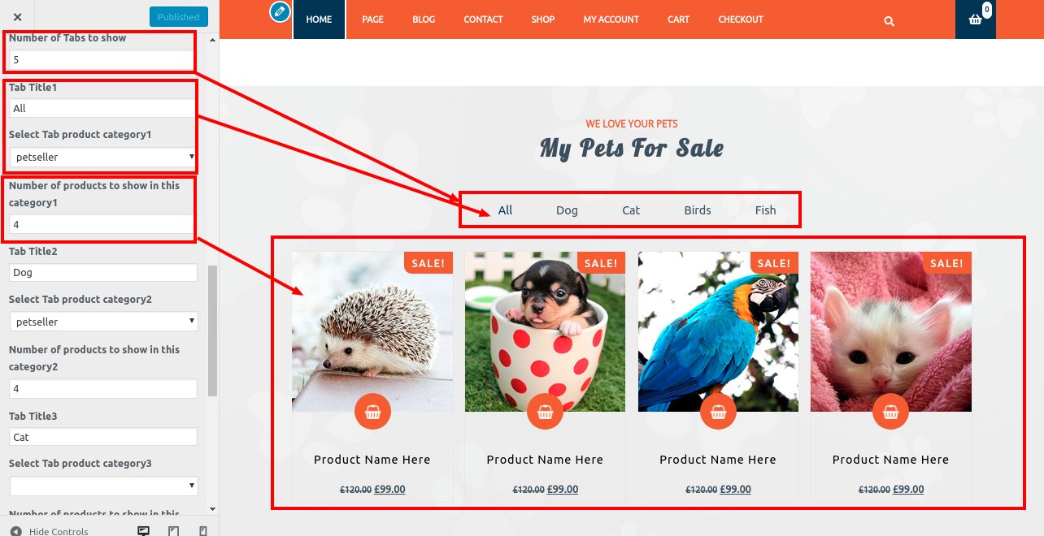Open the shopping basket cart icon in the header
Image resolution: width=1044 pixels, height=536 pixels.
[x=976, y=19]
